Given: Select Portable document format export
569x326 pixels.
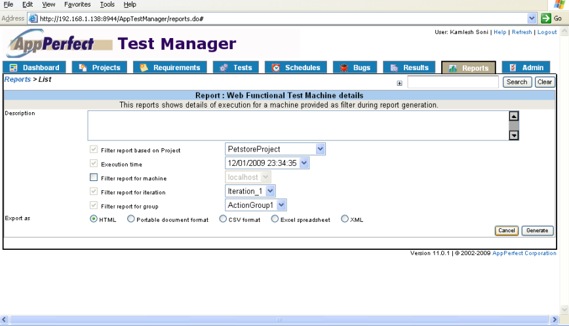Looking at the screenshot, I should 131,219.
